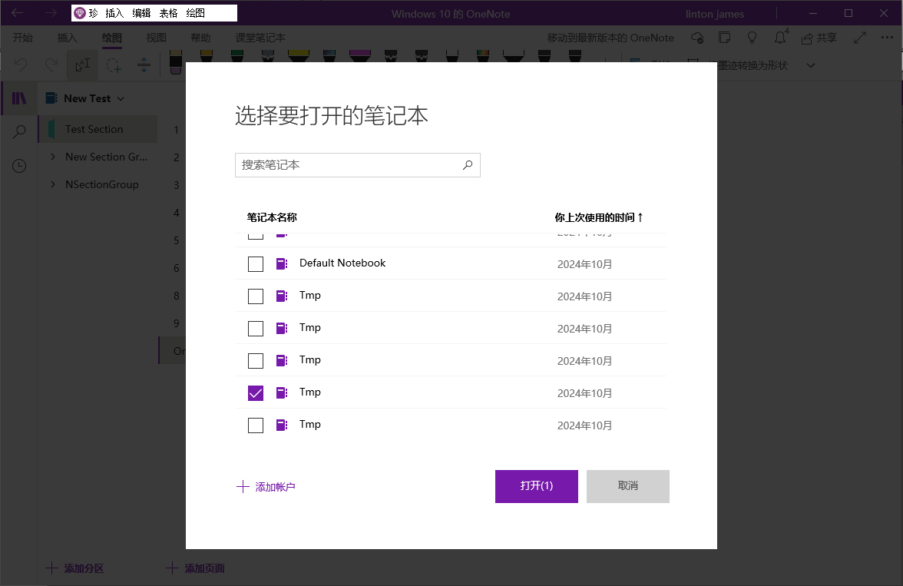Open 编辑 in the 珍 menu bar
This screenshot has width=903, height=586.
tap(141, 13)
